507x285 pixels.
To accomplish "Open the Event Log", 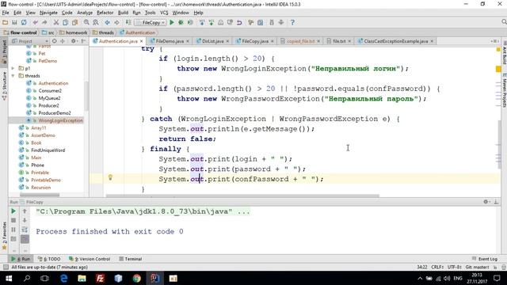I will pos(485,259).
